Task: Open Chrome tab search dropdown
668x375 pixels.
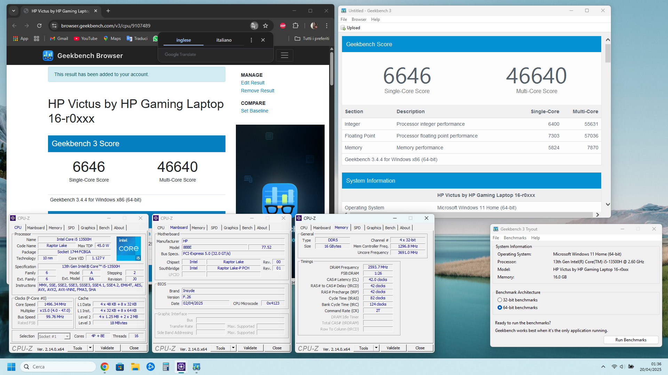Action: [14, 11]
